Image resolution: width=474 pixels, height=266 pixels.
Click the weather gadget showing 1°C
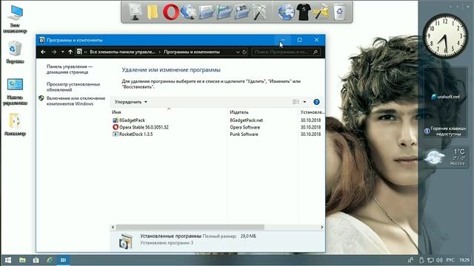pyautogui.click(x=445, y=157)
